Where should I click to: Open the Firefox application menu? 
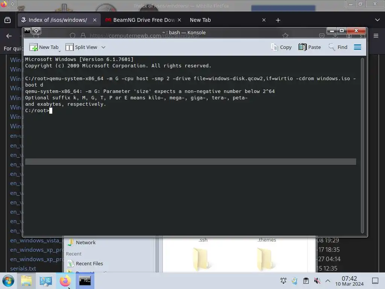(376, 36)
